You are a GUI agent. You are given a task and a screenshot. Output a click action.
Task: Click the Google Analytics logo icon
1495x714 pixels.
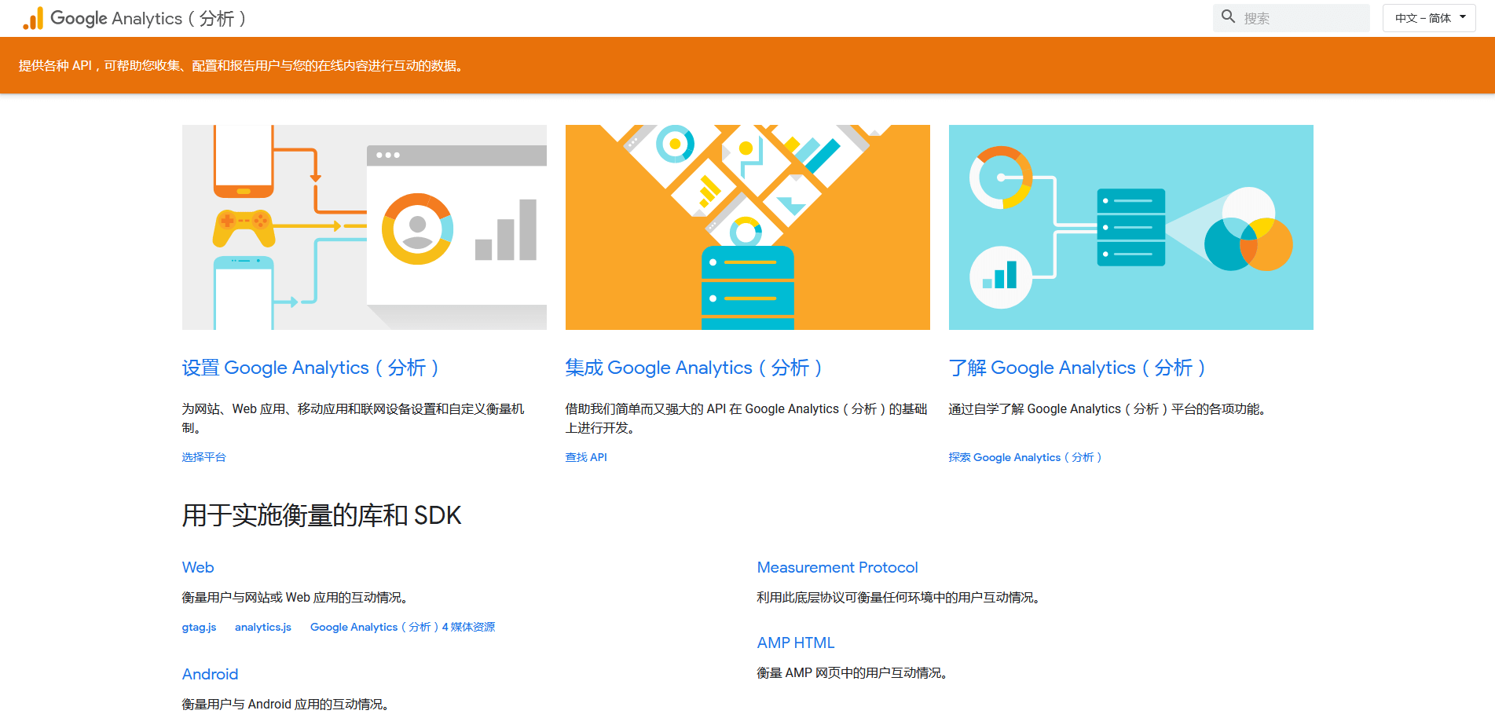33,18
